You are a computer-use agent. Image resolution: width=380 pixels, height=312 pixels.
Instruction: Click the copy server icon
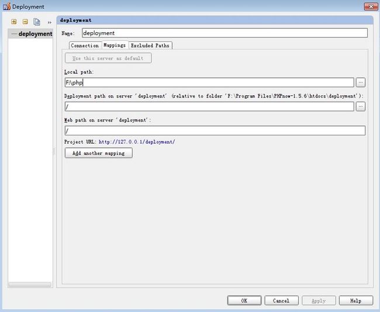[x=37, y=22]
